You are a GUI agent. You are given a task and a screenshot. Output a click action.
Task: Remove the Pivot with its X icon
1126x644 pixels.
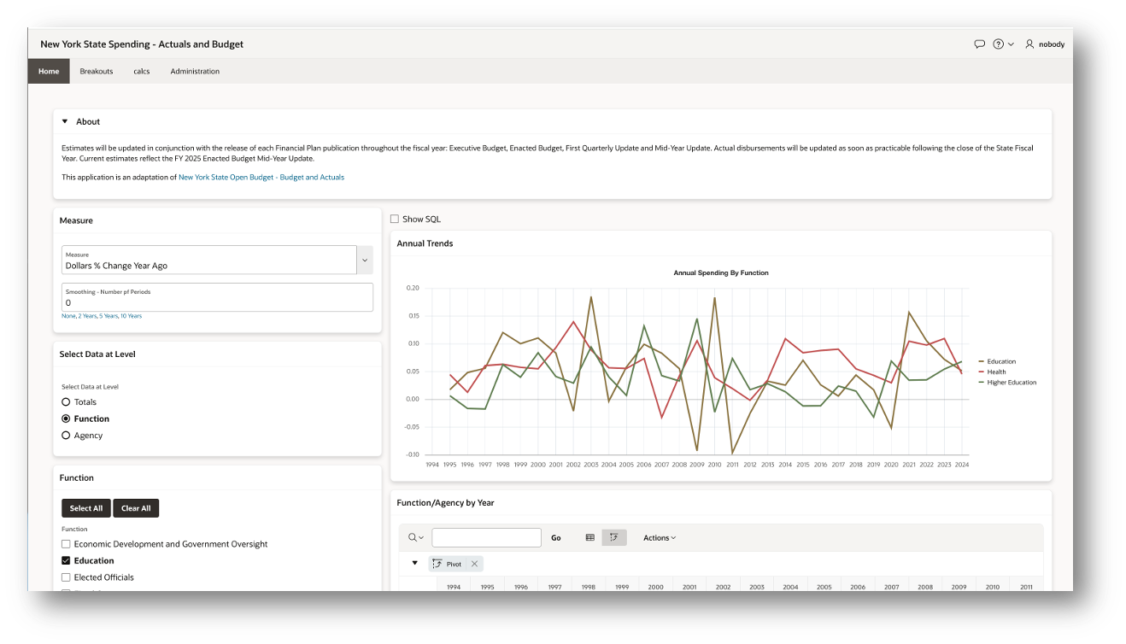coord(475,564)
